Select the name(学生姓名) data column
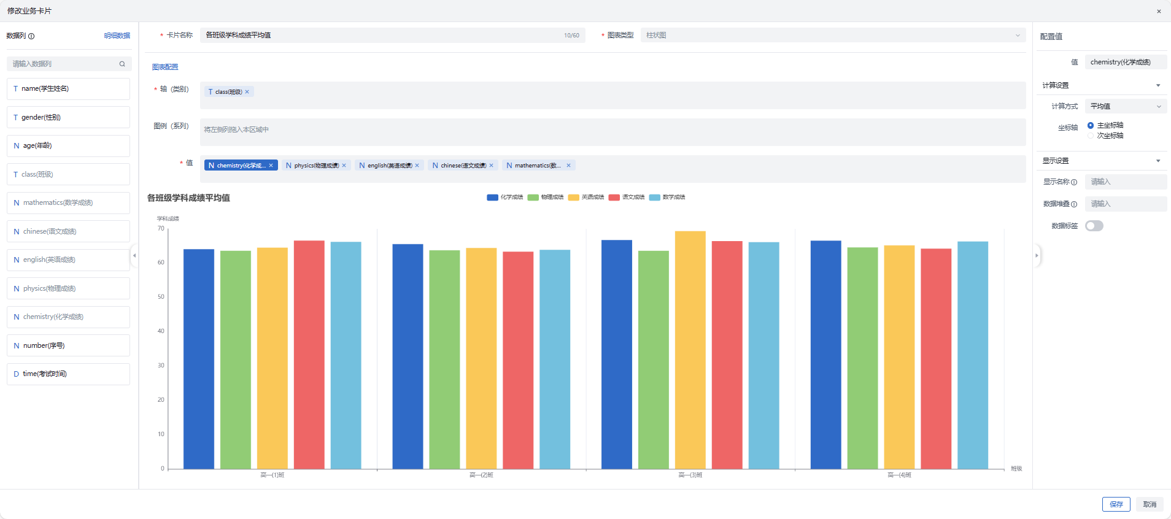 click(x=68, y=88)
